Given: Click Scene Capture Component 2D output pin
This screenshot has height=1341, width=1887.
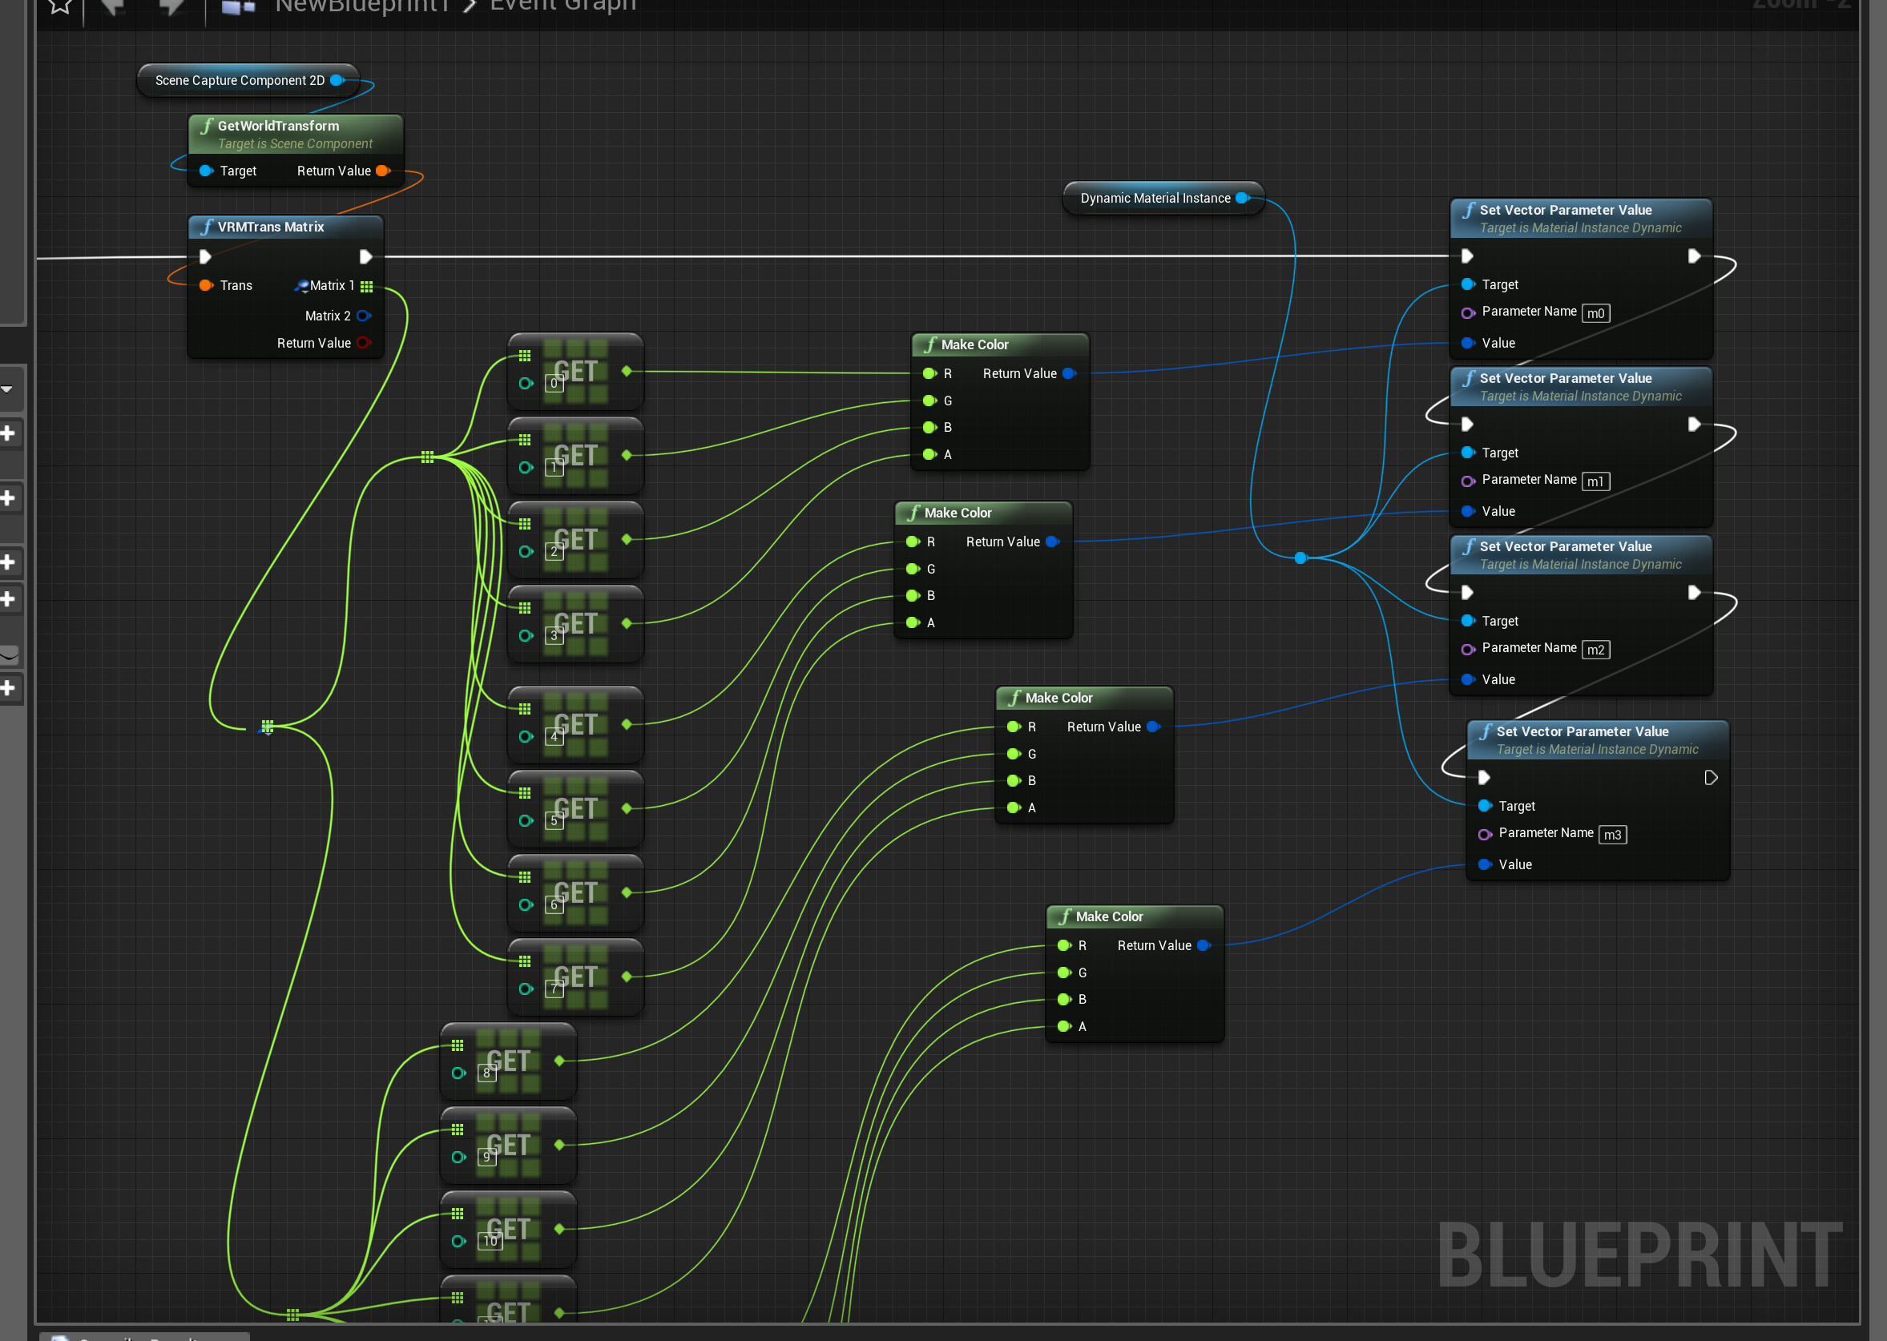Looking at the screenshot, I should pyautogui.click(x=337, y=80).
